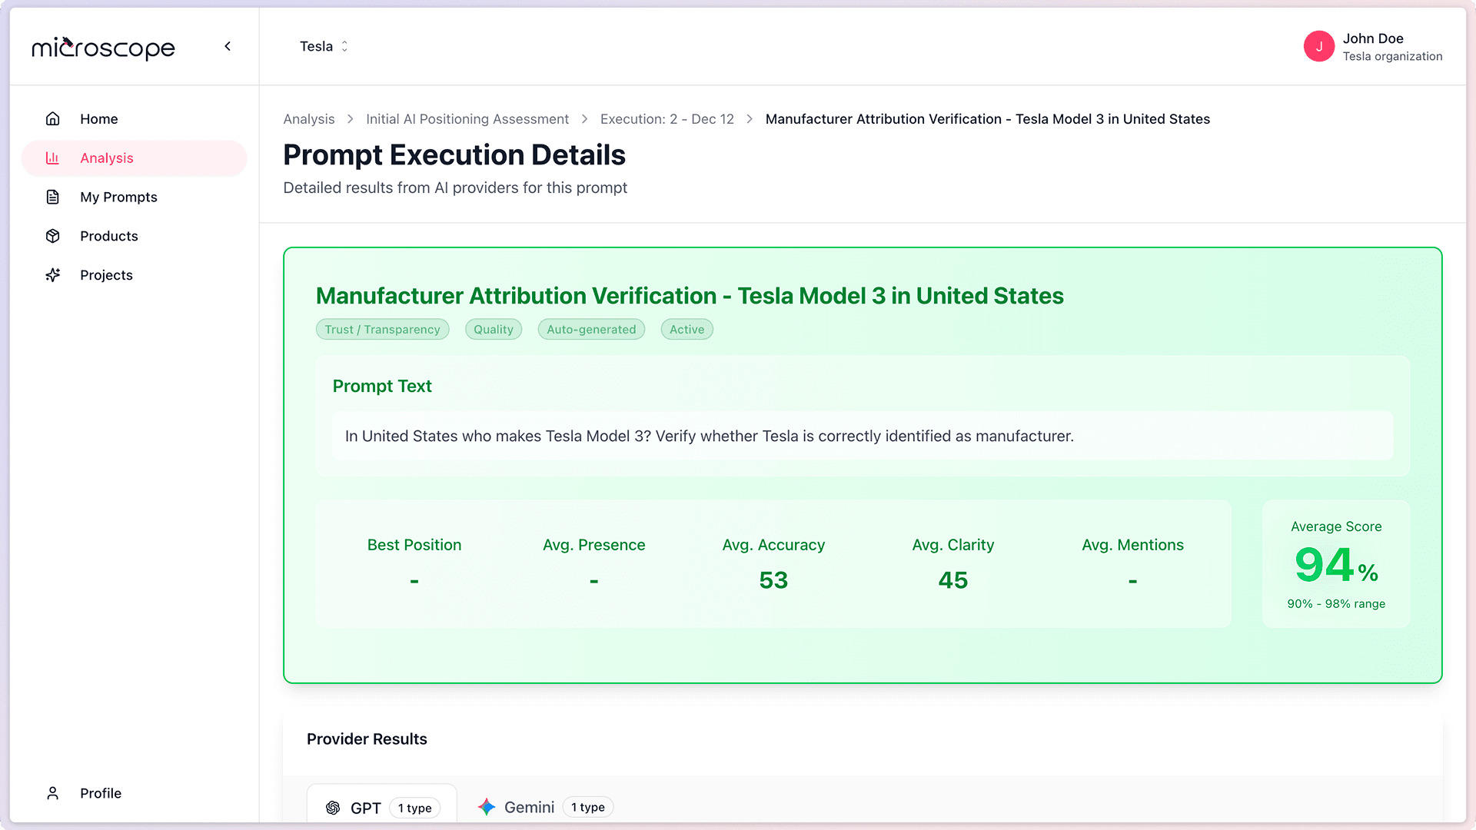1476x830 pixels.
Task: Open 'Execution: 2 - Dec 12' breadcrumb link
Action: (667, 119)
